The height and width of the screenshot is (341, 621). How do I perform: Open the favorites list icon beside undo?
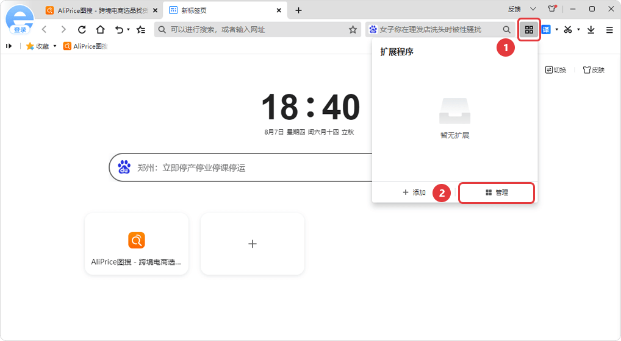141,29
